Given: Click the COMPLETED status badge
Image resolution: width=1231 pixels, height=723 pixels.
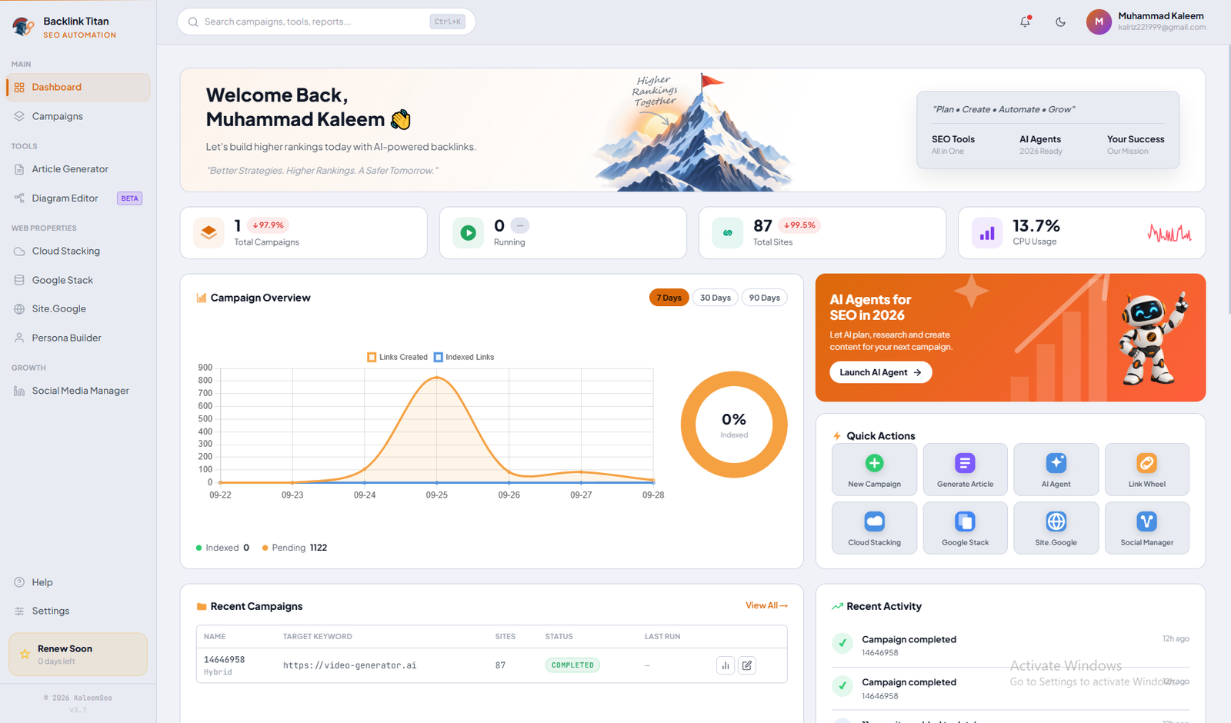Looking at the screenshot, I should click(572, 665).
